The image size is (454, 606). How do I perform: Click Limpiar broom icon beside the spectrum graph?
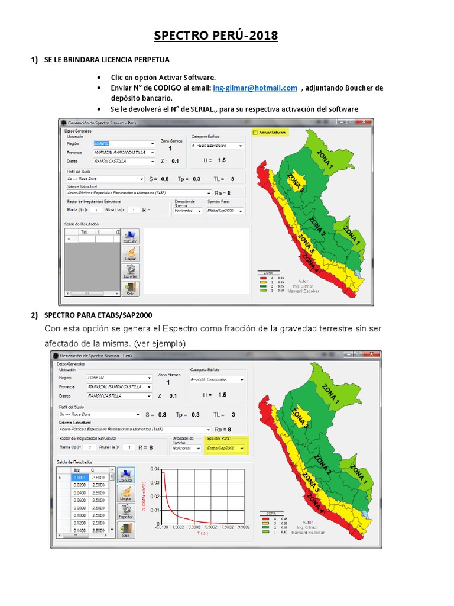coord(126,494)
